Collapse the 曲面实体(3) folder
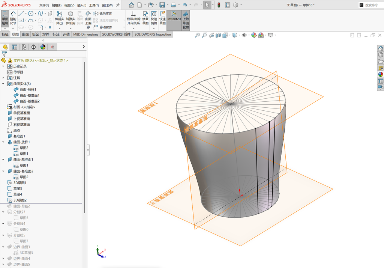Viewport: 384px width, 268px height. 3,84
